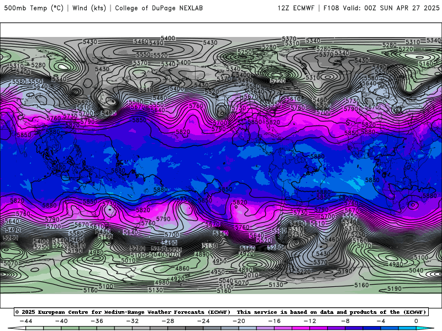Click the "-24" color scale label
442x331 pixels.
pyautogui.click(x=203, y=321)
